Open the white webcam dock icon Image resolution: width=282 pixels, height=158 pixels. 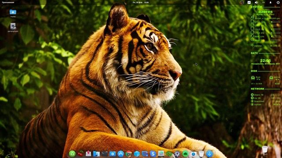tap(193, 154)
